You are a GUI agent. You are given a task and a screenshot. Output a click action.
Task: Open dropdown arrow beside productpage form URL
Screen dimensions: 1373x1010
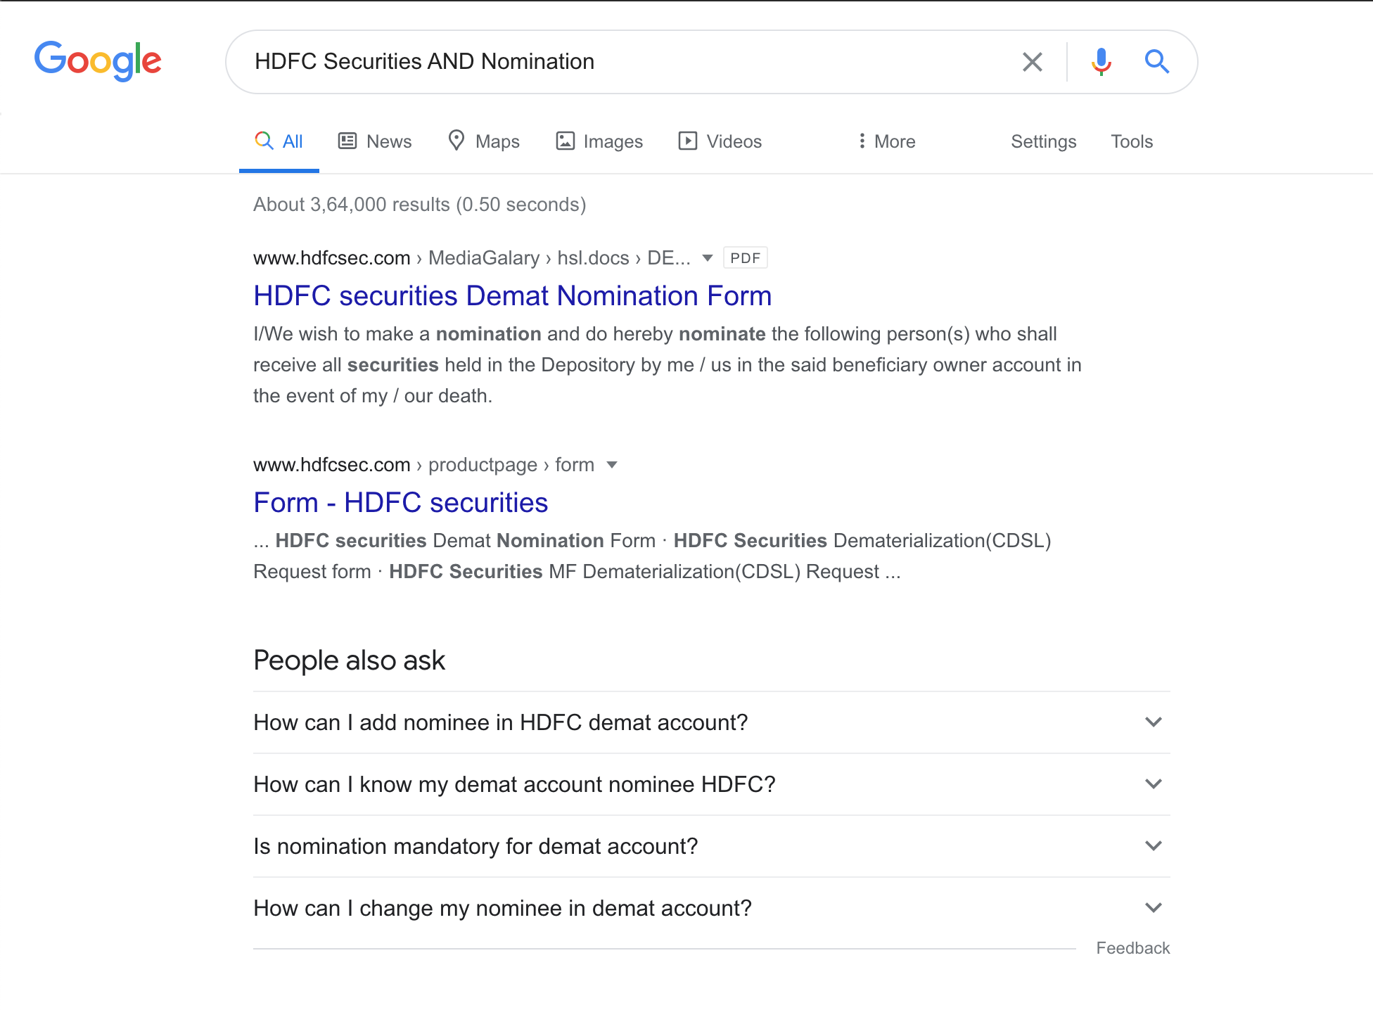point(612,465)
